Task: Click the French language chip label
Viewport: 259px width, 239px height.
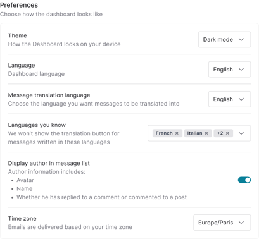Action: tap(164, 133)
